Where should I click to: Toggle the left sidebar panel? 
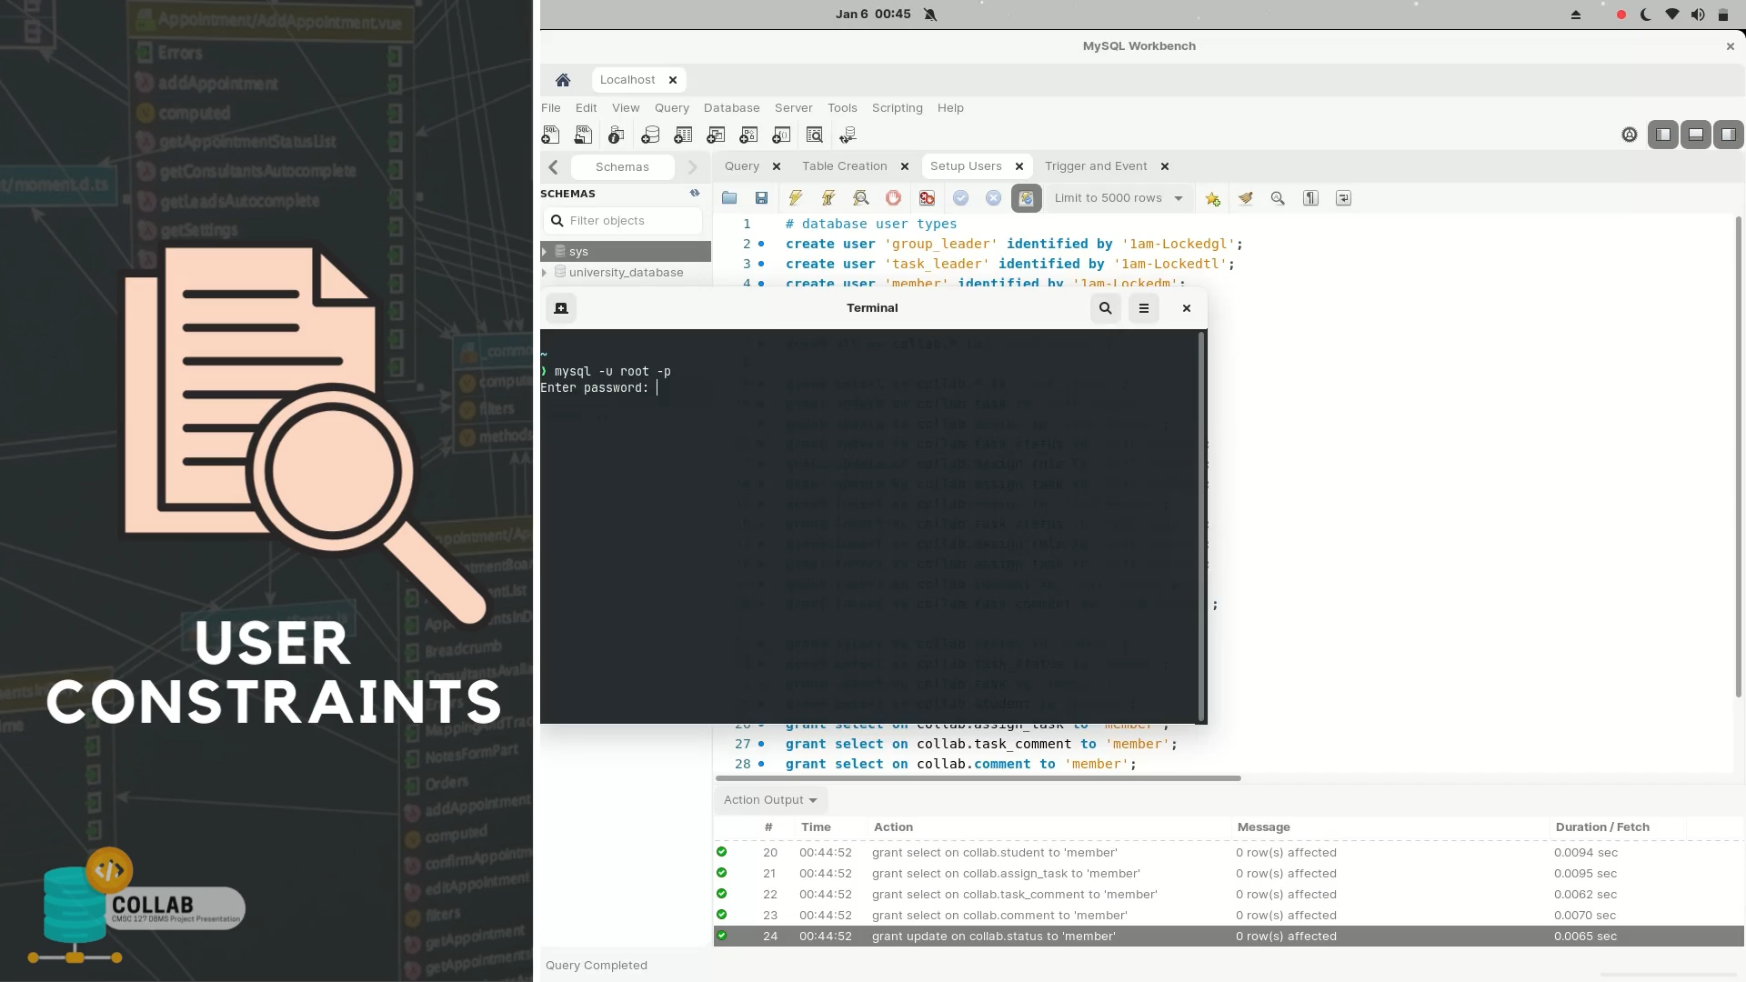pos(1663,135)
